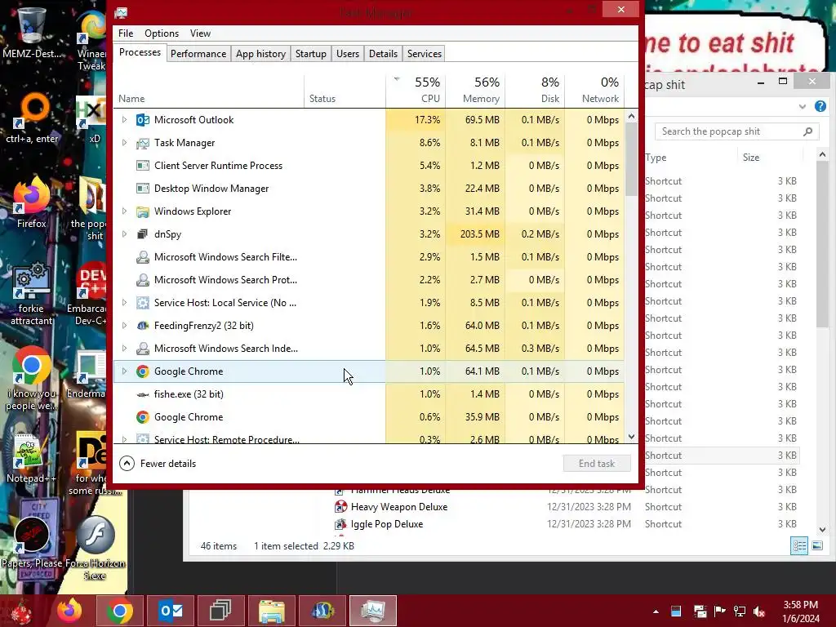This screenshot has height=627, width=836.
Task: Select the Notepad++ desktop shortcut
Action: (x=31, y=459)
